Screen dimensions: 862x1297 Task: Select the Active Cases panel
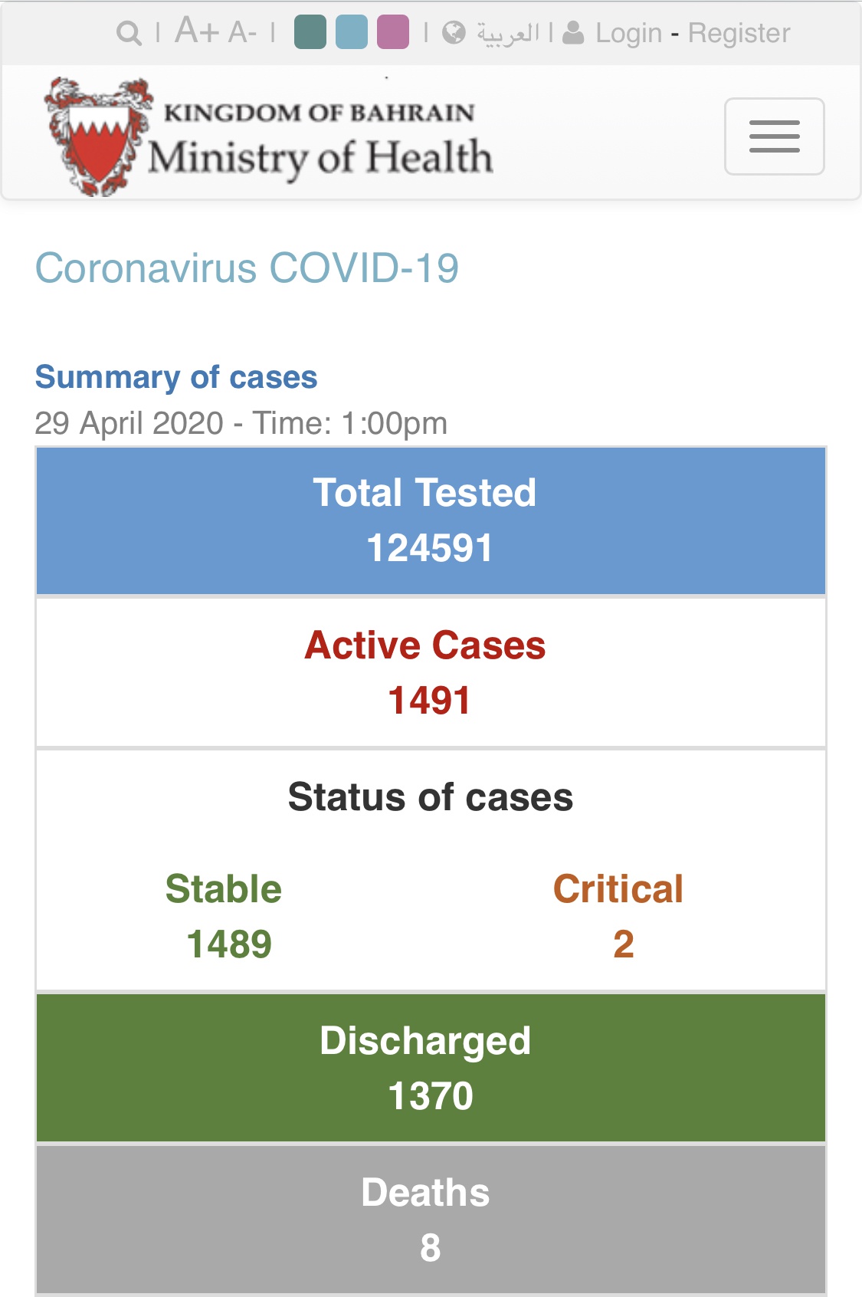coord(431,672)
